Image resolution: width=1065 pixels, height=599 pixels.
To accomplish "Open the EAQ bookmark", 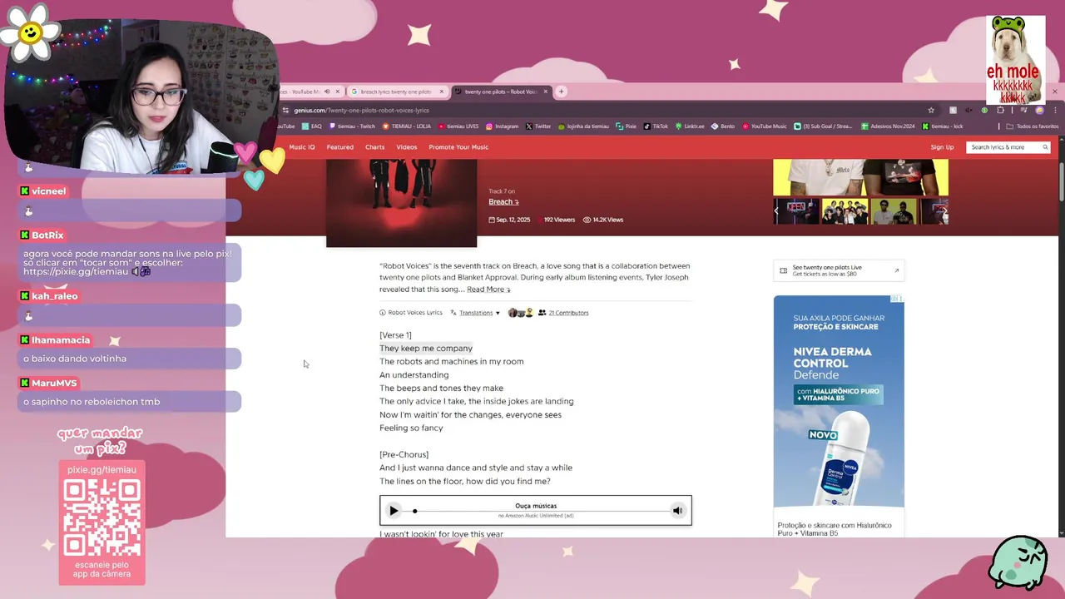I will click(312, 126).
